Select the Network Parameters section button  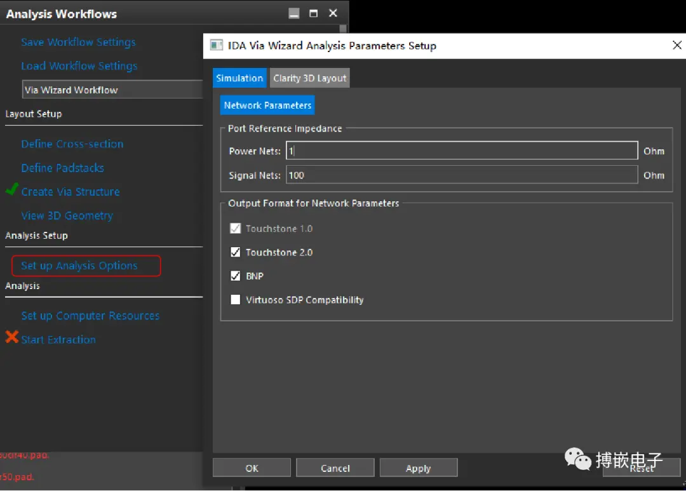267,105
